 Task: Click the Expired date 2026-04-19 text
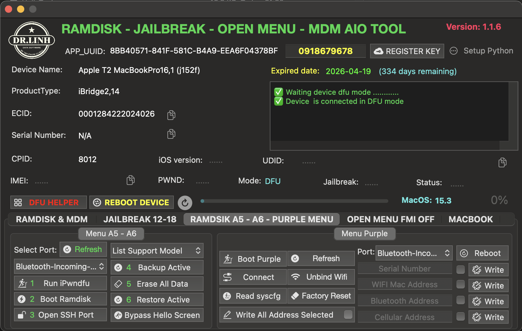point(348,71)
